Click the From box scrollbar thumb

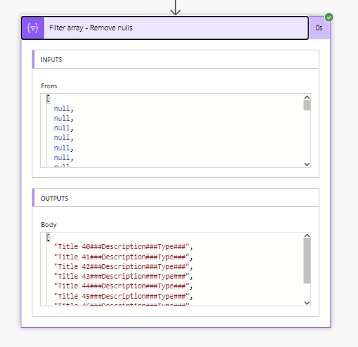point(307,106)
